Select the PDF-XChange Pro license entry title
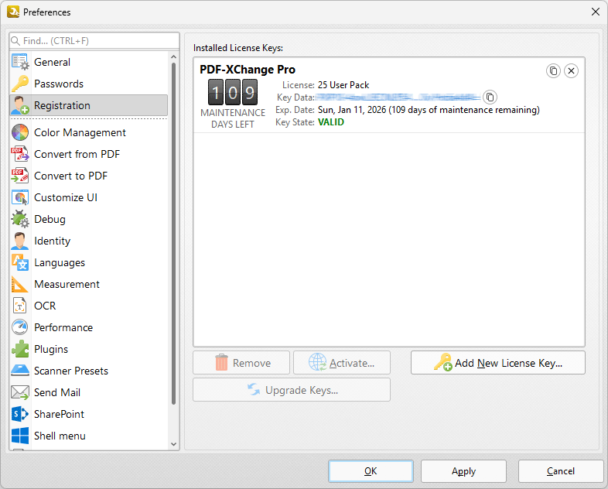 [x=248, y=70]
